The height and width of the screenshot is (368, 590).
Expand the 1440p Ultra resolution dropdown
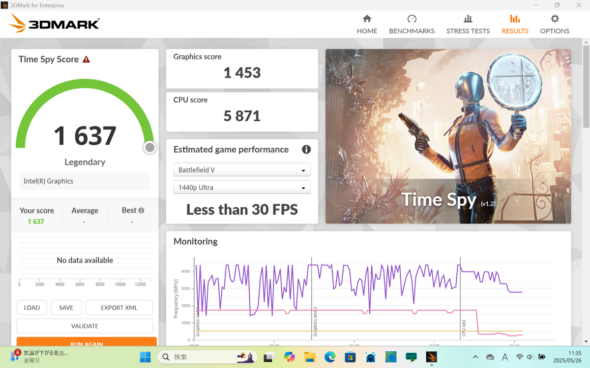tap(242, 187)
